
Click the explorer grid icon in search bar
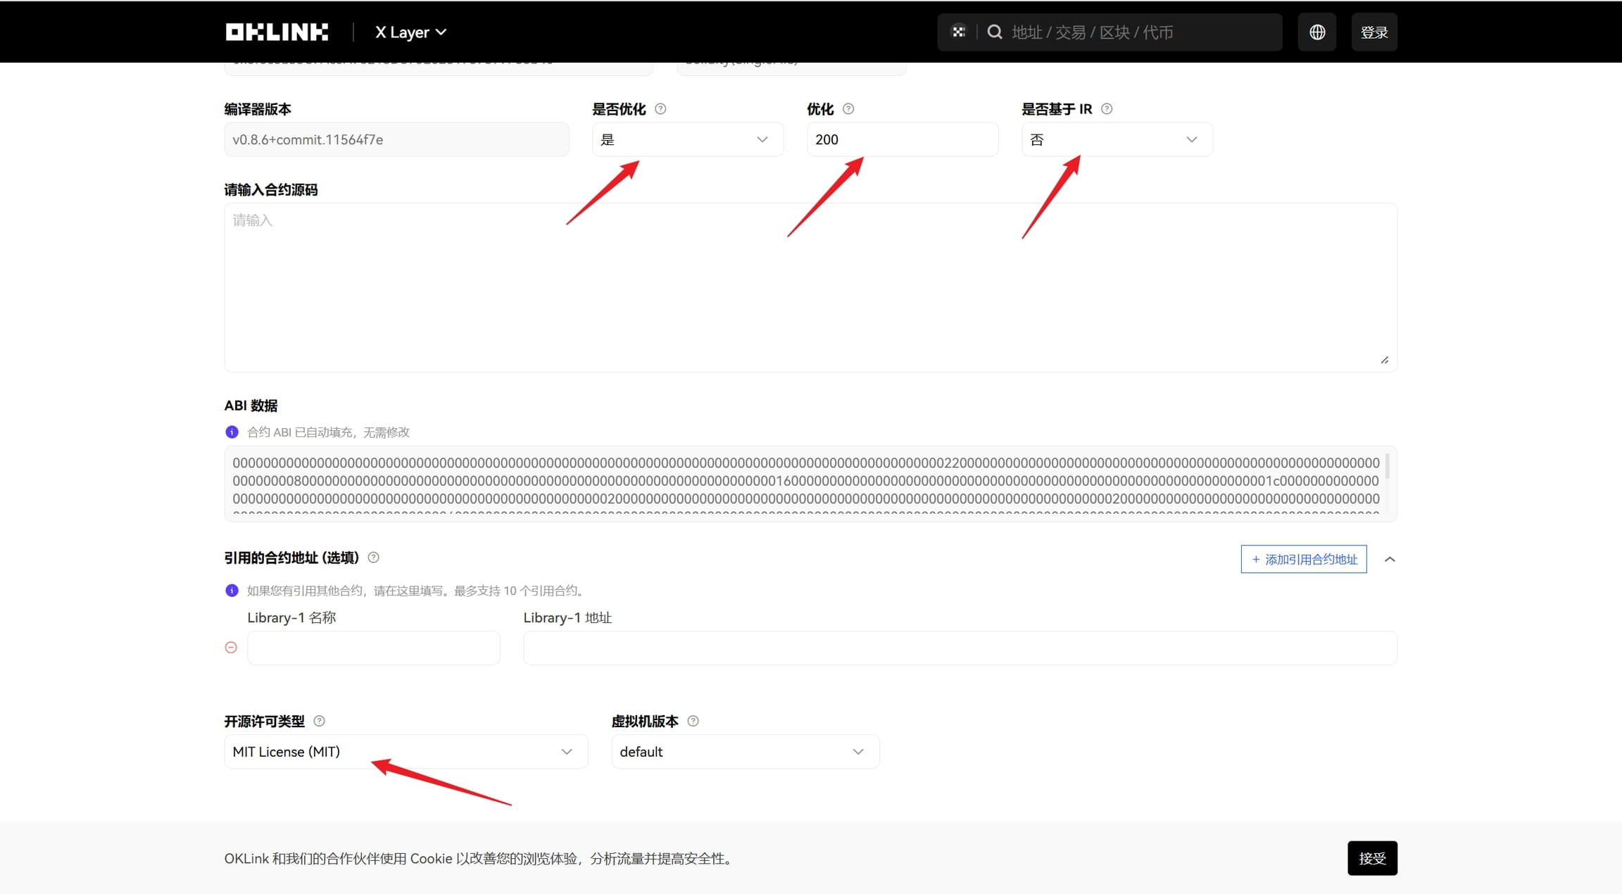tap(958, 32)
